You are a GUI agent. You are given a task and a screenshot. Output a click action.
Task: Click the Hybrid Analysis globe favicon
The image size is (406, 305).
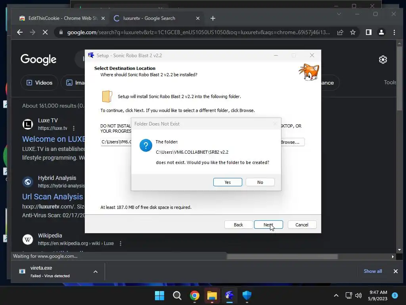(x=28, y=182)
